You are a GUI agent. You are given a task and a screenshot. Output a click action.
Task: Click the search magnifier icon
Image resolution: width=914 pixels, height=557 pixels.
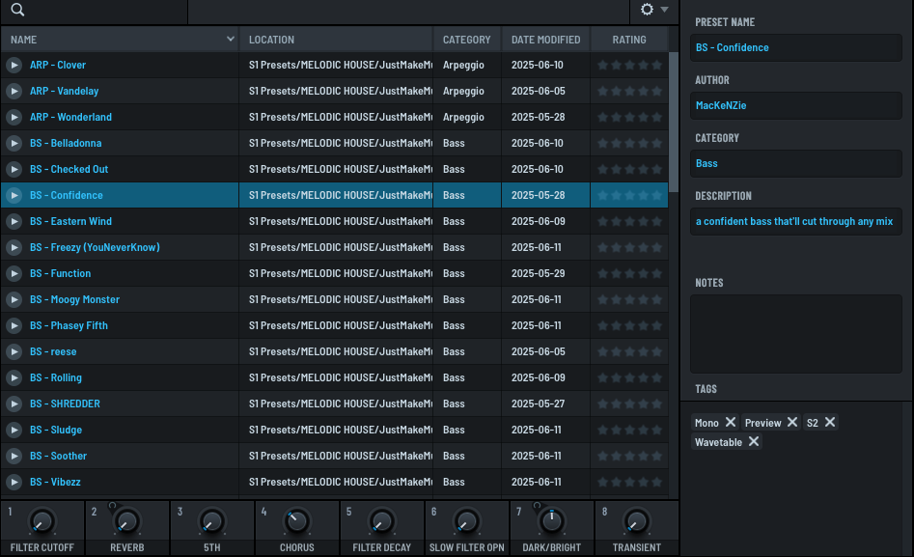(x=17, y=11)
